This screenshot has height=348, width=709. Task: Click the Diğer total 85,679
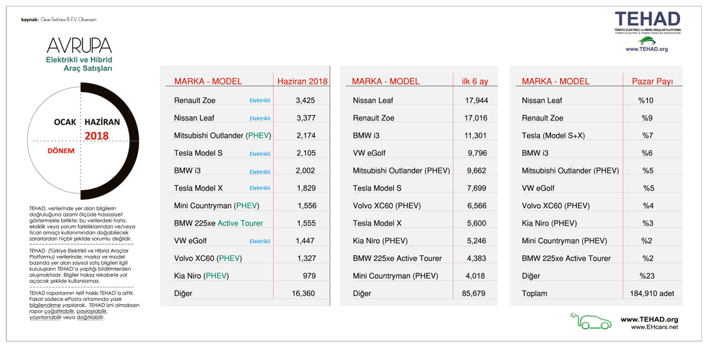474,293
